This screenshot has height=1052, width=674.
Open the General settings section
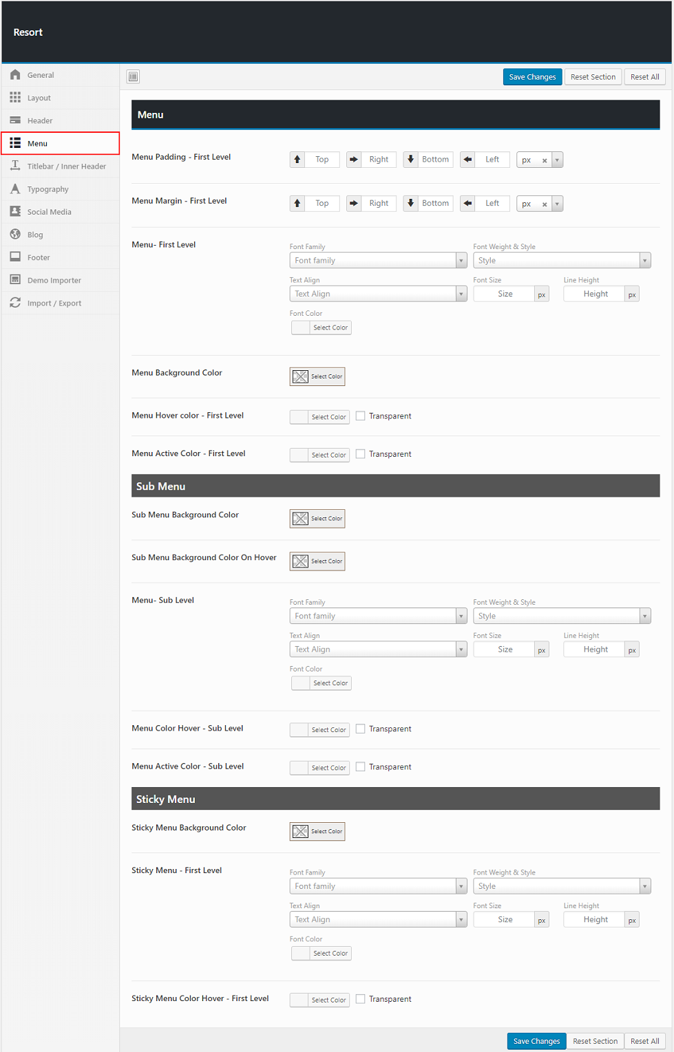point(41,75)
